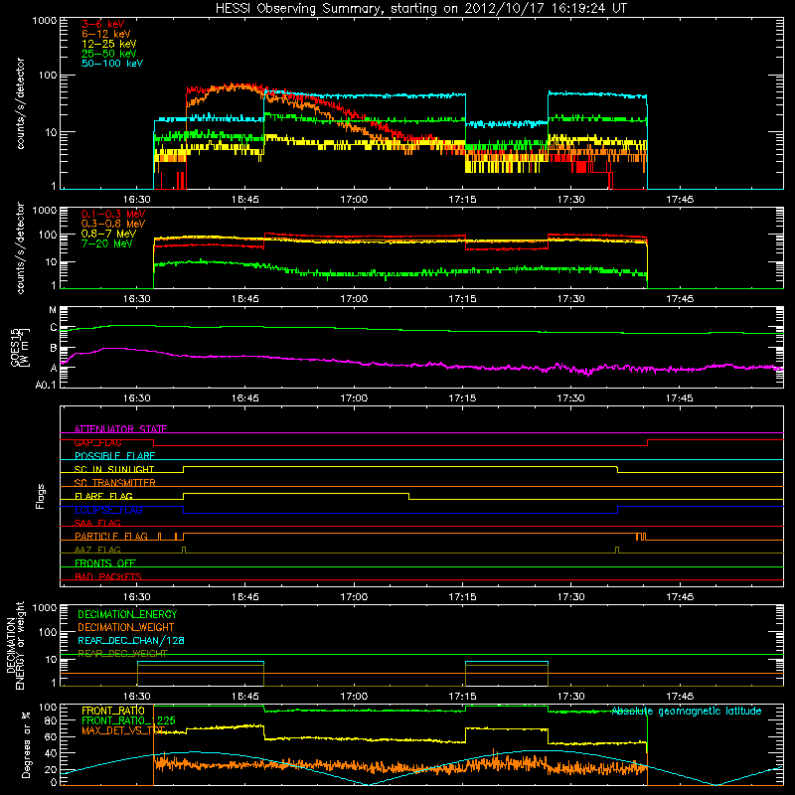Select the SC_IN_SUNLIGHT flag label
Image resolution: width=795 pixels, height=795 pixels.
pyautogui.click(x=114, y=469)
